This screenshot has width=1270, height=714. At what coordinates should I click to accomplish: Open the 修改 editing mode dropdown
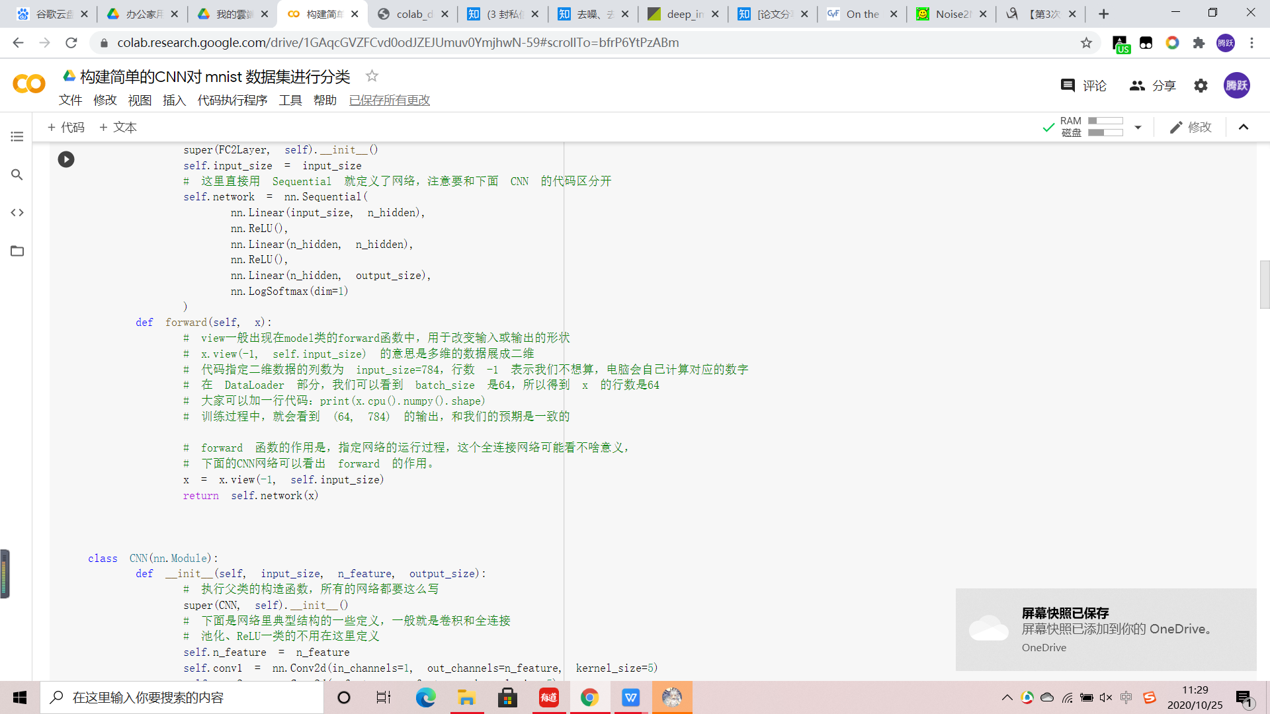point(1190,127)
